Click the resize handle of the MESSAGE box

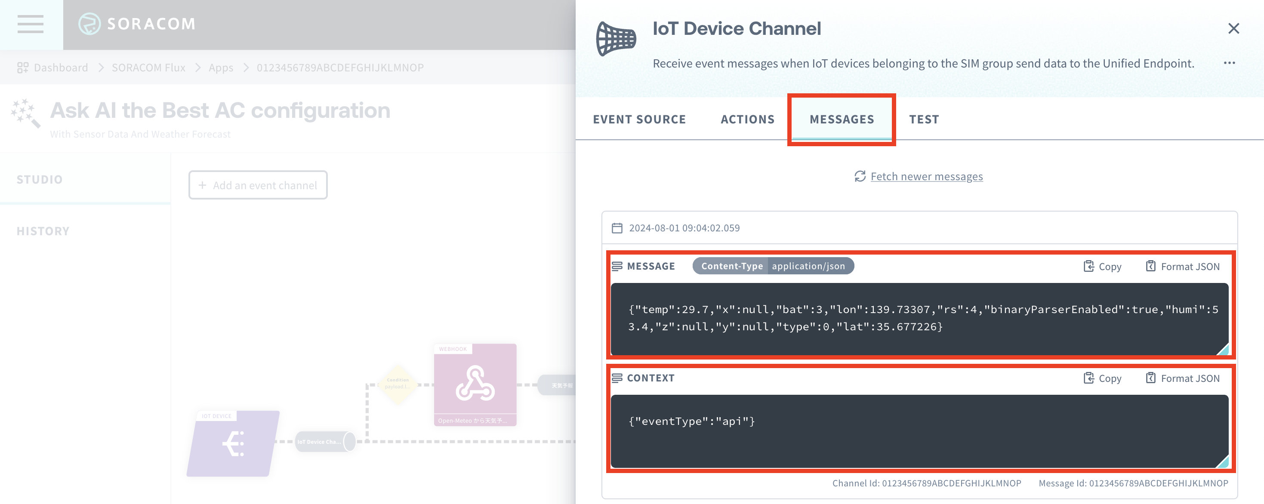[x=1223, y=349]
